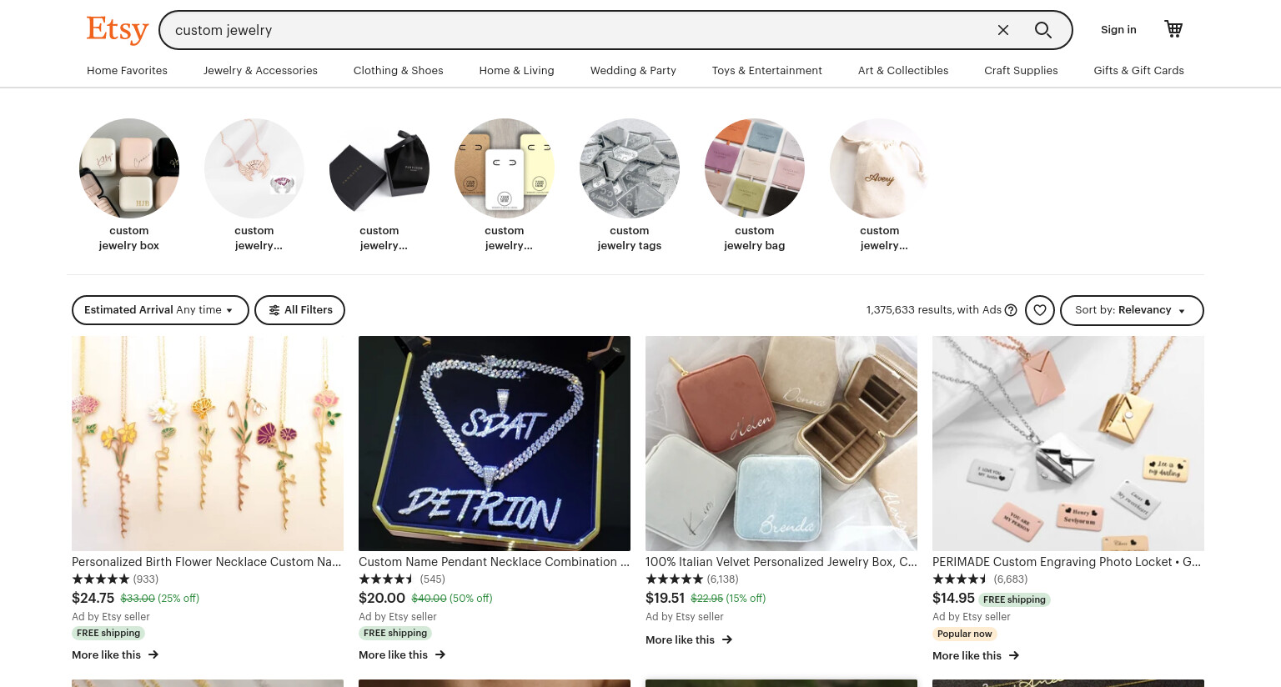Click the magnifying glass search icon
This screenshot has height=687, width=1281.
click(x=1042, y=30)
